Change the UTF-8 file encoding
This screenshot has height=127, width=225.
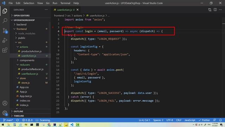tap(169, 120)
